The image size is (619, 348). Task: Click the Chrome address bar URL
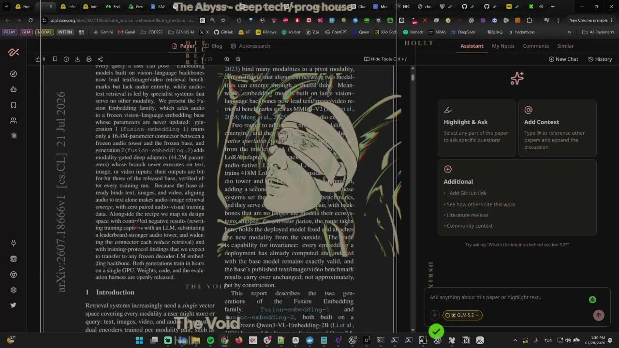coord(122,20)
